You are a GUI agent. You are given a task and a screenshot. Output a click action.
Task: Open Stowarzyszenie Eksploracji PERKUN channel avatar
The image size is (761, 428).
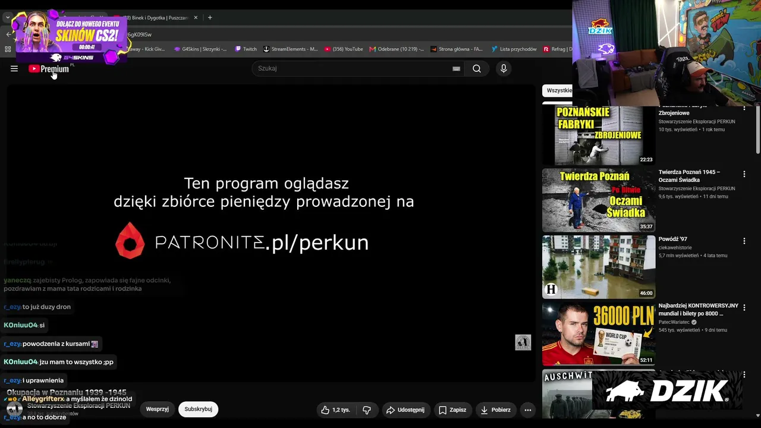tap(14, 408)
